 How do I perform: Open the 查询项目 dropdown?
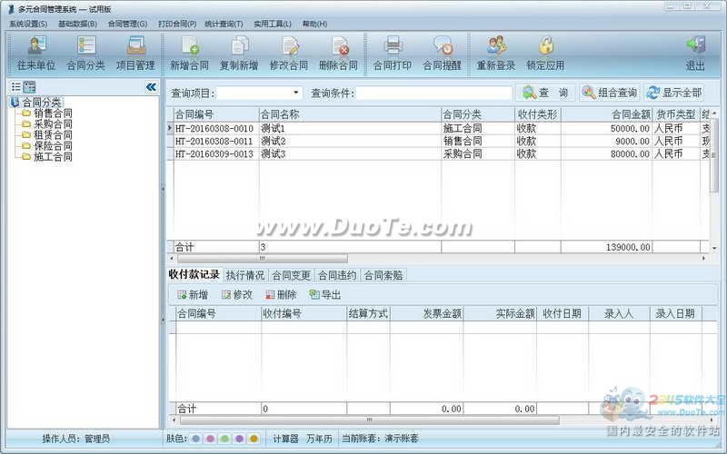(x=296, y=93)
